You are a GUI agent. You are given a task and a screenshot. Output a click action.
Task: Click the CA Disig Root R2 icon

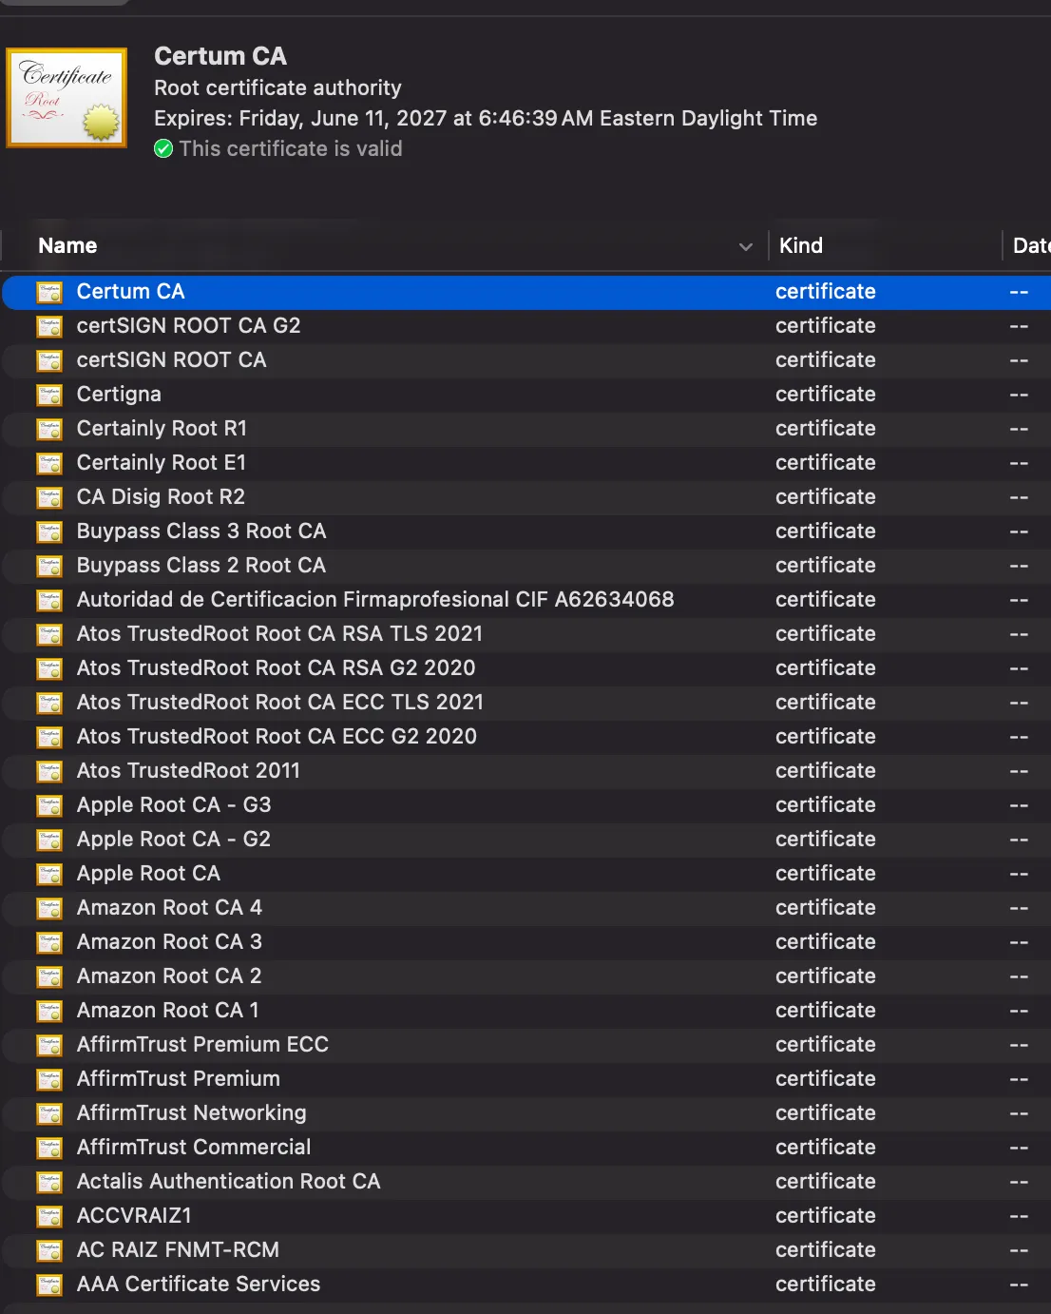[49, 497]
